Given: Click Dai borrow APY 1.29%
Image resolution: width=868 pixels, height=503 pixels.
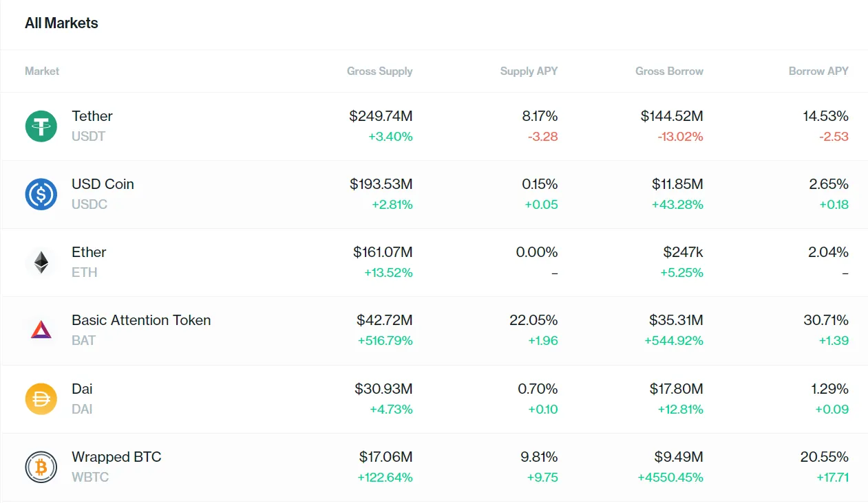Looking at the screenshot, I should pyautogui.click(x=830, y=389).
